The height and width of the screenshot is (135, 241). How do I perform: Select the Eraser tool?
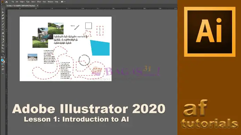pyautogui.click(x=3, y=33)
